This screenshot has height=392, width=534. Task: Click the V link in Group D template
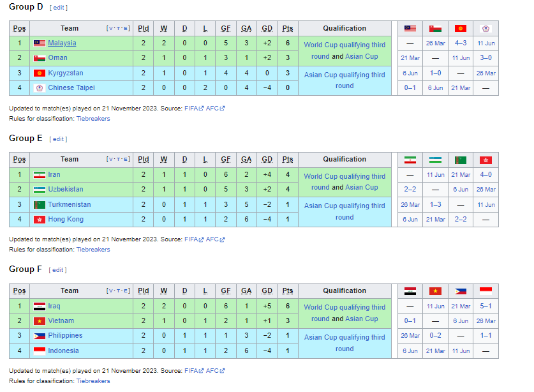click(x=110, y=28)
